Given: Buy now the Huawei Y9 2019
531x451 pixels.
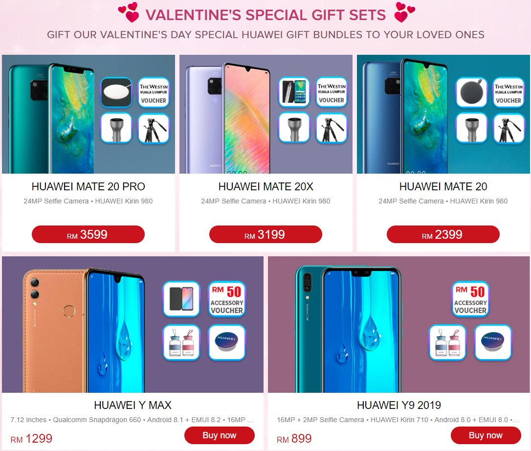Looking at the screenshot, I should [x=486, y=435].
